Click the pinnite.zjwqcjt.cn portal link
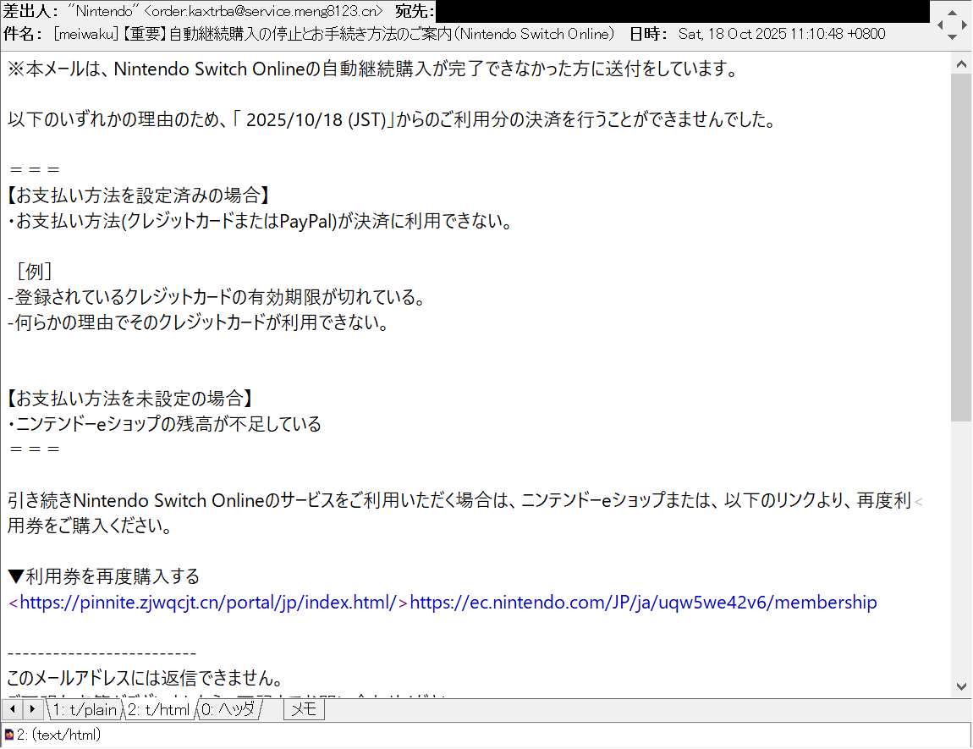 point(208,603)
